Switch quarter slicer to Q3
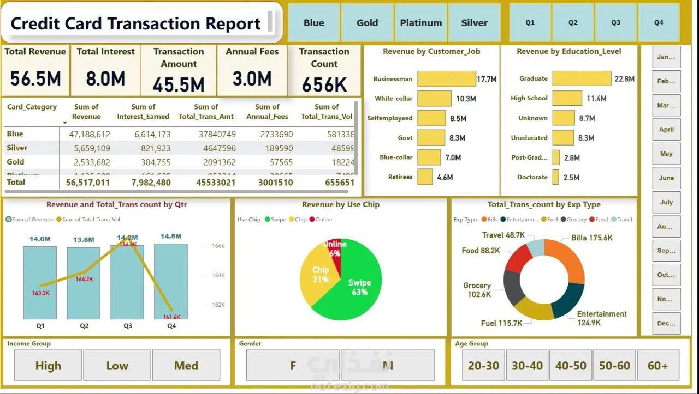 tap(616, 23)
